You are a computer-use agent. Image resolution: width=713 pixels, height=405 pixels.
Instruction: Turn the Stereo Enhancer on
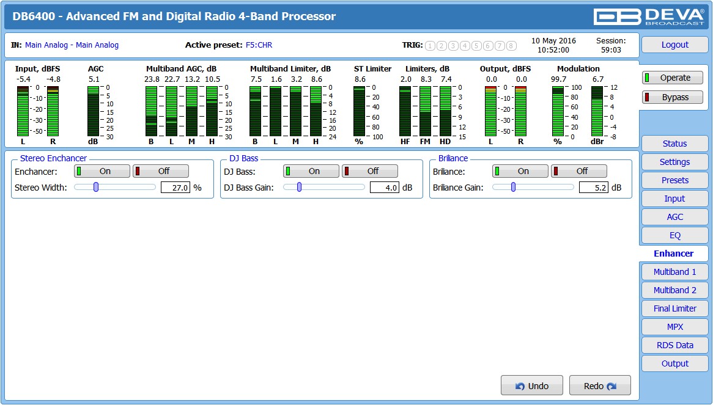[x=102, y=171]
